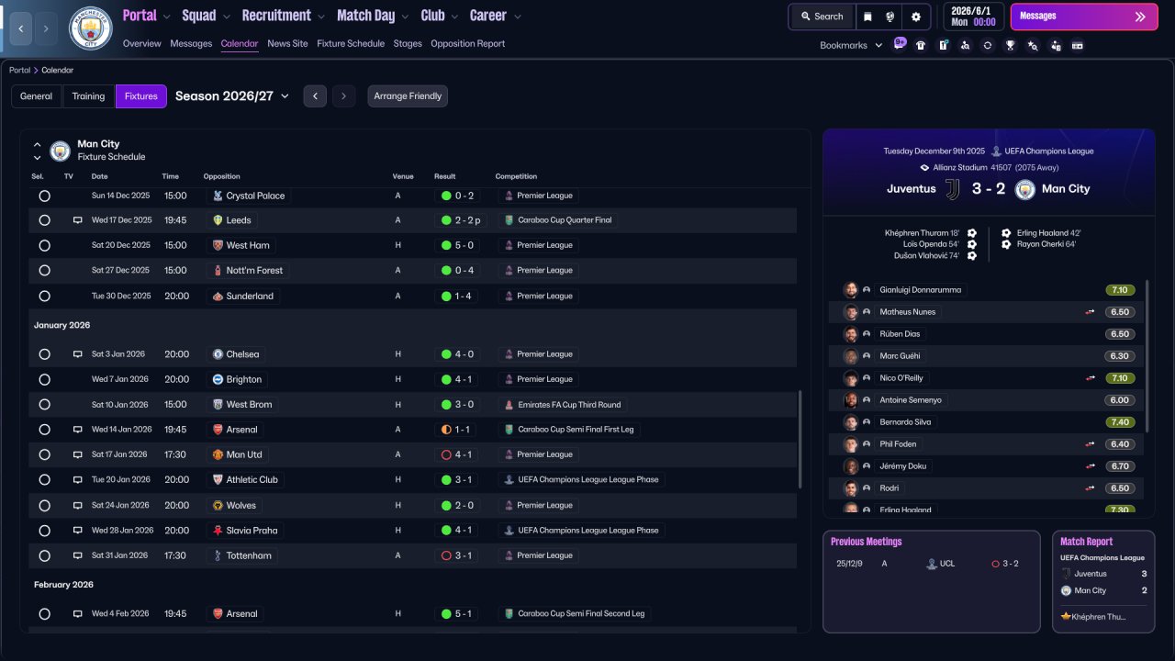Click the date and time display 2026/6/1
Viewport: 1175px width, 661px height.
[974, 17]
